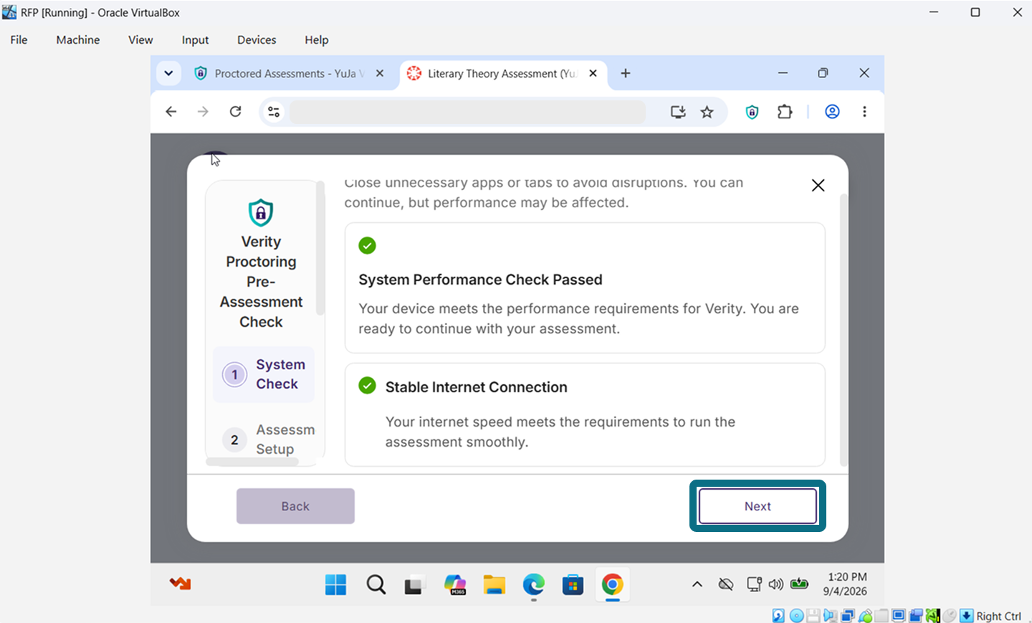Expand the hidden system tray icons chevron

pos(697,584)
